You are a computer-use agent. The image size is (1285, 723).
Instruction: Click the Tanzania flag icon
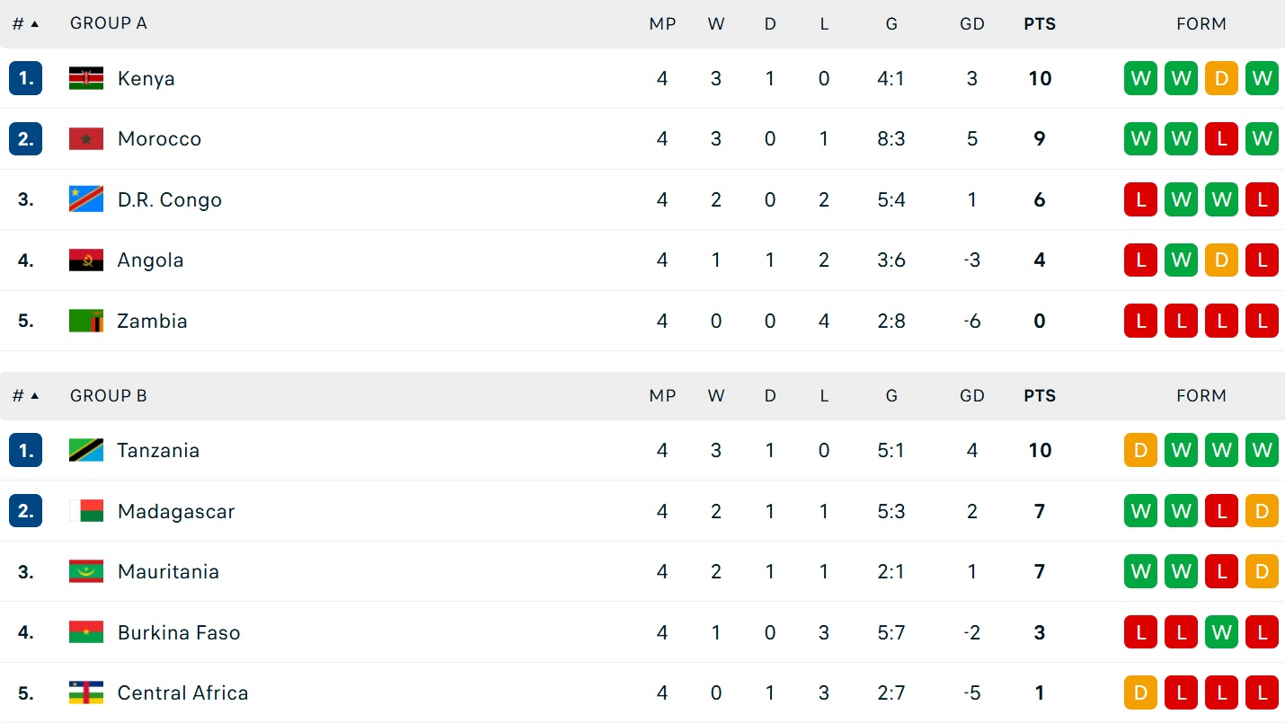pyautogui.click(x=86, y=450)
